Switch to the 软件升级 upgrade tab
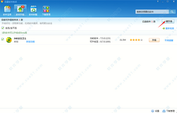Image resolution: width=177 pixels, height=113 pixels. click(20, 11)
